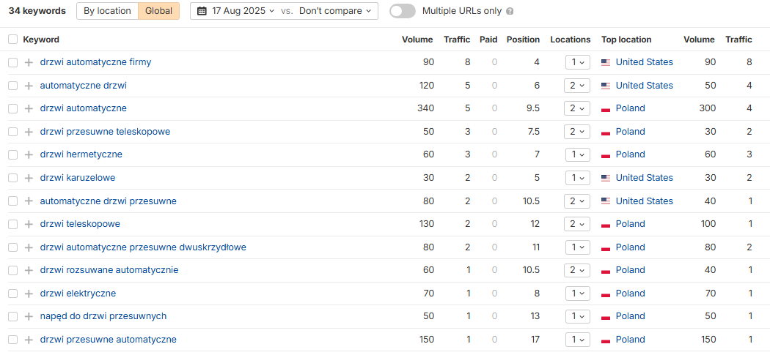Click Poland link in napęd do drzwi przesuwnych row
Image resolution: width=770 pixels, height=355 pixels.
631,316
